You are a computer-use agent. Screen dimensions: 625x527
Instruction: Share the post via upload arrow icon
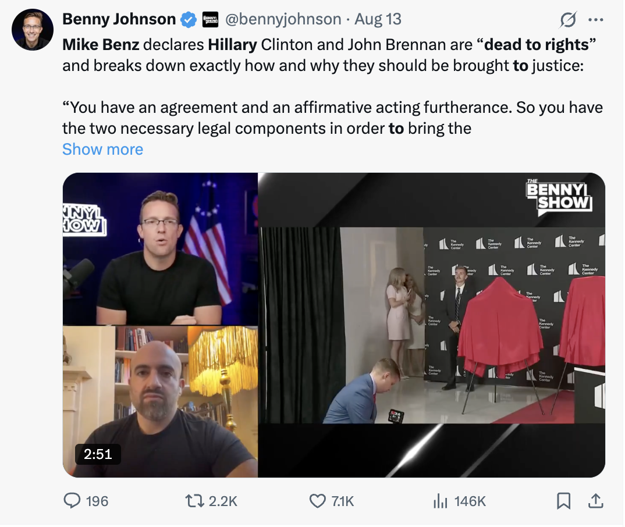pos(596,500)
